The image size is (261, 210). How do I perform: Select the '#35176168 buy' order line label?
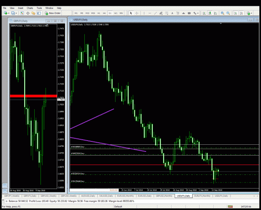coord(78,181)
